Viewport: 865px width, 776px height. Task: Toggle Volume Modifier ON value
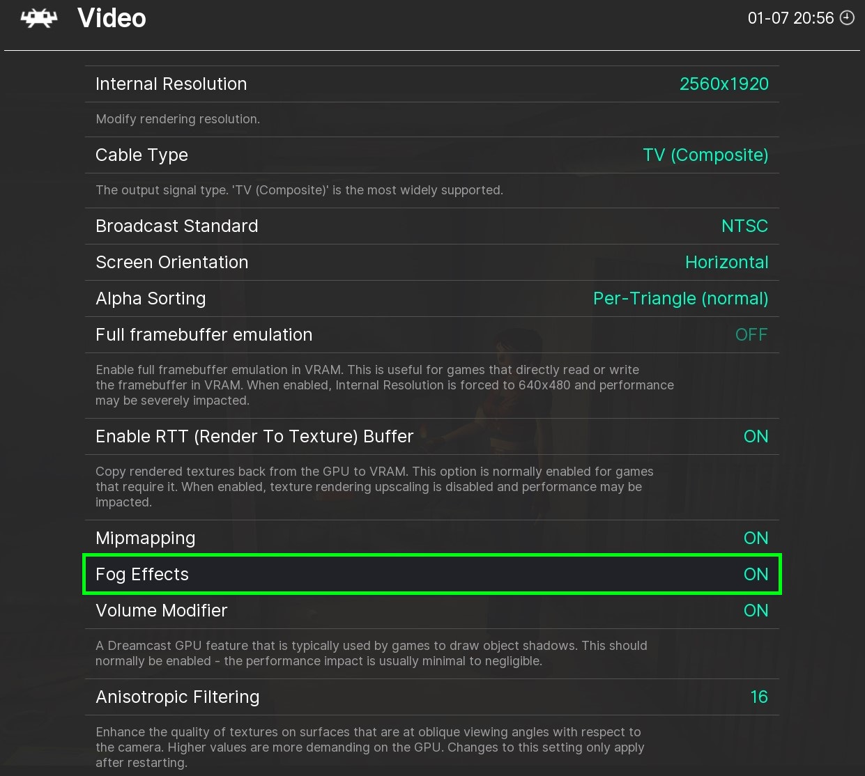point(756,611)
